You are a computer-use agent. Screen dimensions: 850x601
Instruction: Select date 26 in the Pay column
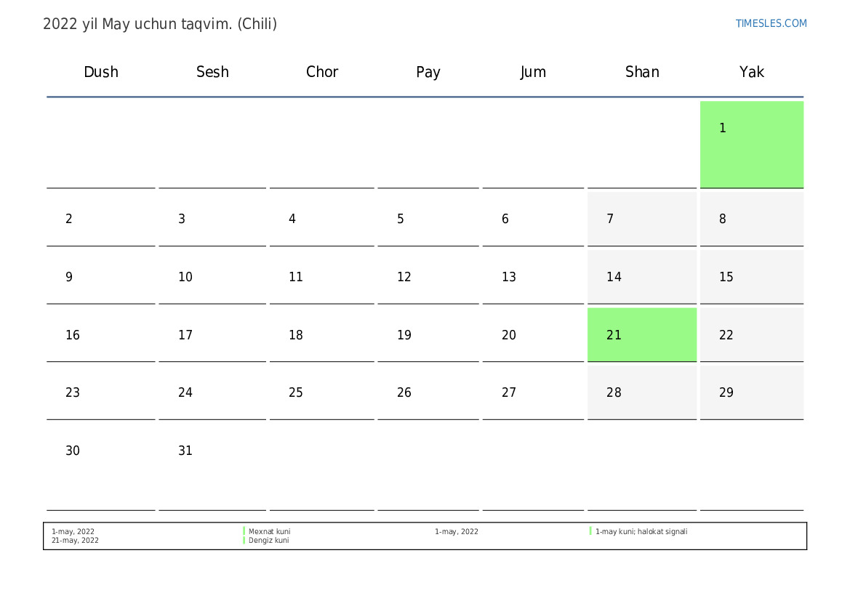[x=404, y=392]
